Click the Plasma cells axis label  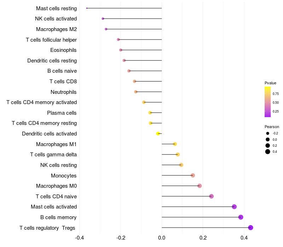click(x=62, y=113)
